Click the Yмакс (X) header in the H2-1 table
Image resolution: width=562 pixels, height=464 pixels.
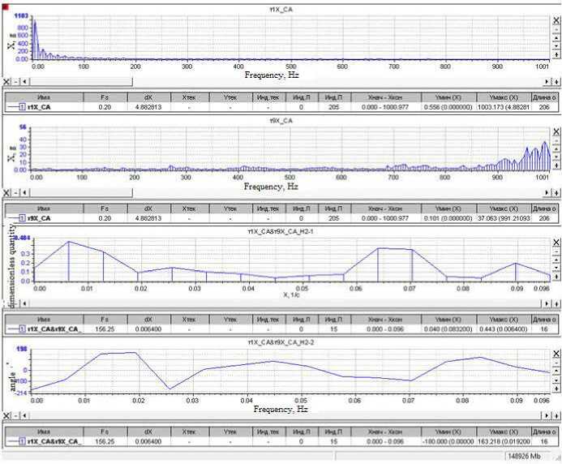coord(504,319)
